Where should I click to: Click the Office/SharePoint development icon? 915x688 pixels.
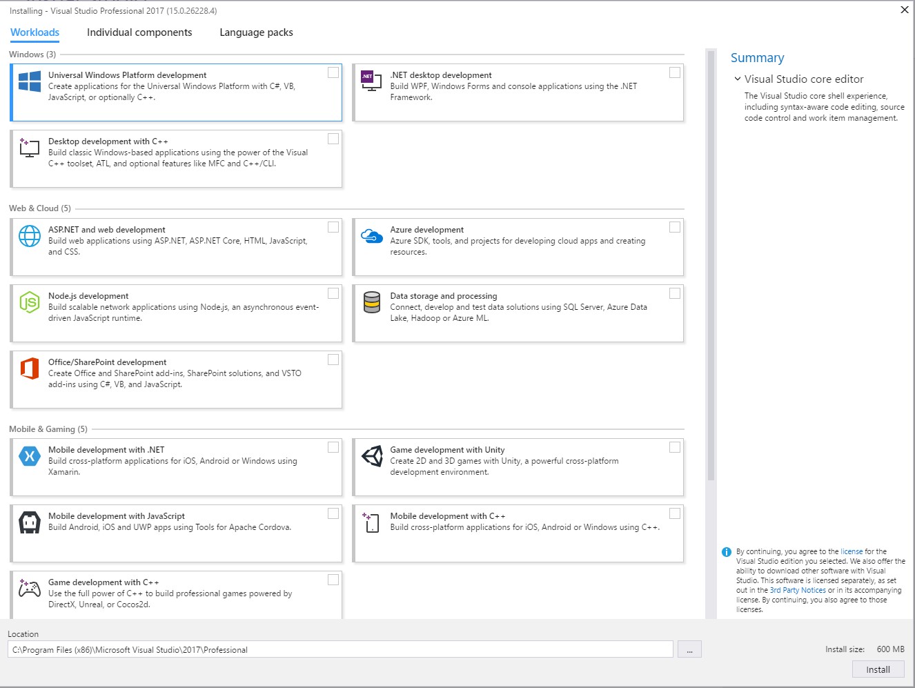[30, 368]
